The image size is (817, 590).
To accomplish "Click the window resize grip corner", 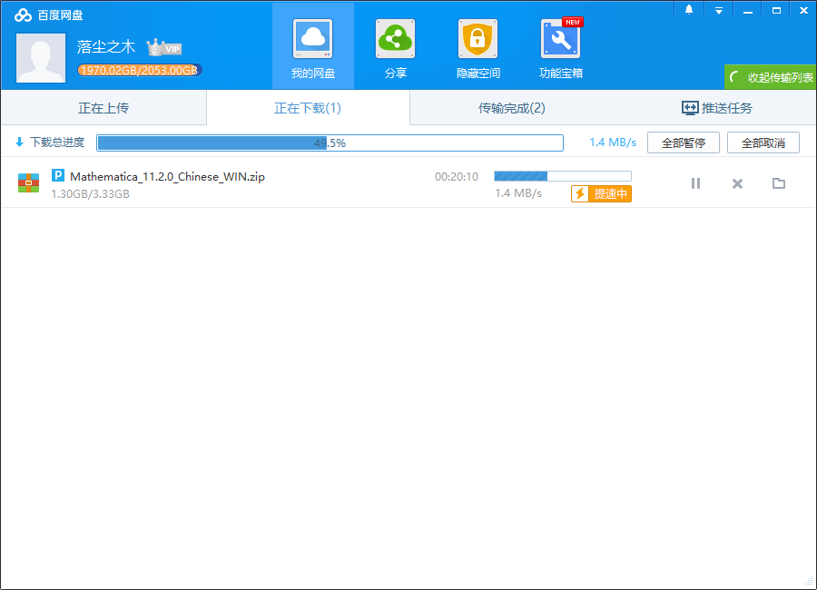I will 809,583.
